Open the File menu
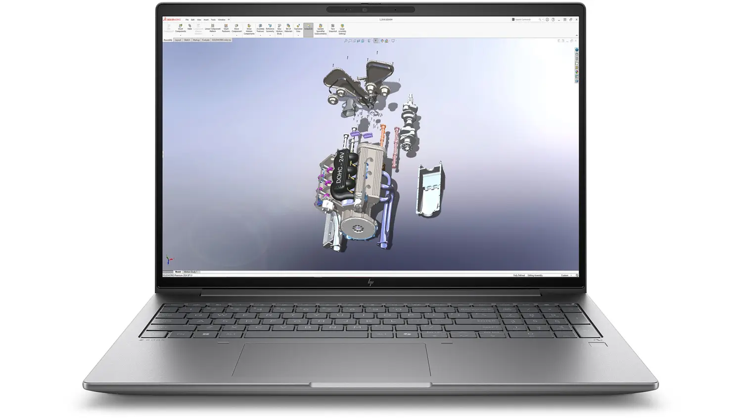 click(x=187, y=20)
